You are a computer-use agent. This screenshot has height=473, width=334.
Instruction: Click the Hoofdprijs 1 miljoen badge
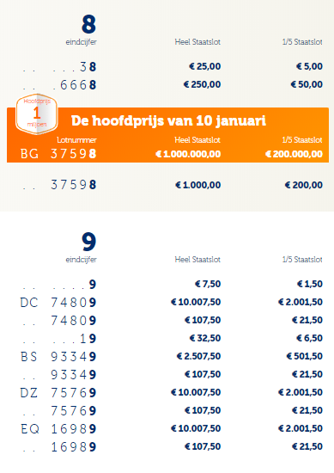36,114
